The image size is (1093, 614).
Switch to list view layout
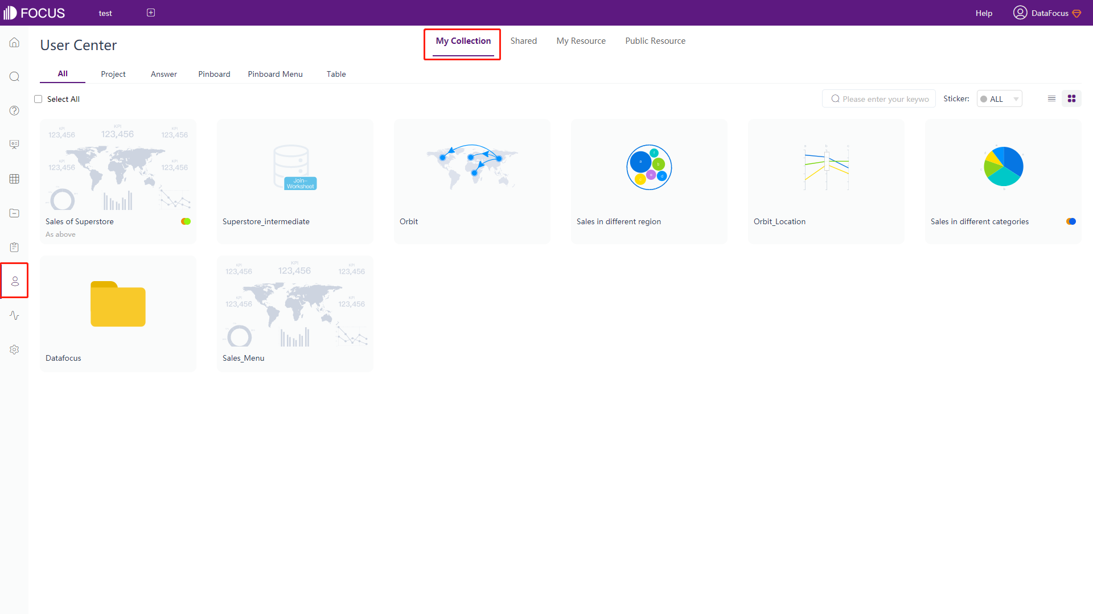click(x=1051, y=98)
